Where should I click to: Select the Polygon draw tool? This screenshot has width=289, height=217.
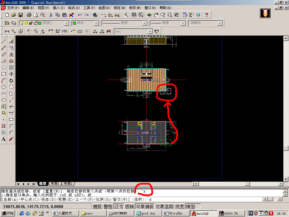pyautogui.click(x=4, y=68)
